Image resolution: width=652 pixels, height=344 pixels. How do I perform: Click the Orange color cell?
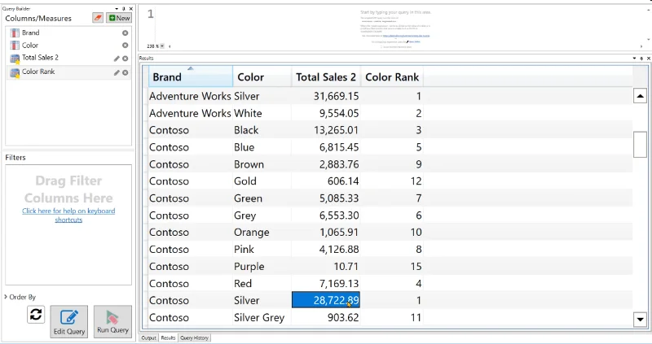(262, 232)
